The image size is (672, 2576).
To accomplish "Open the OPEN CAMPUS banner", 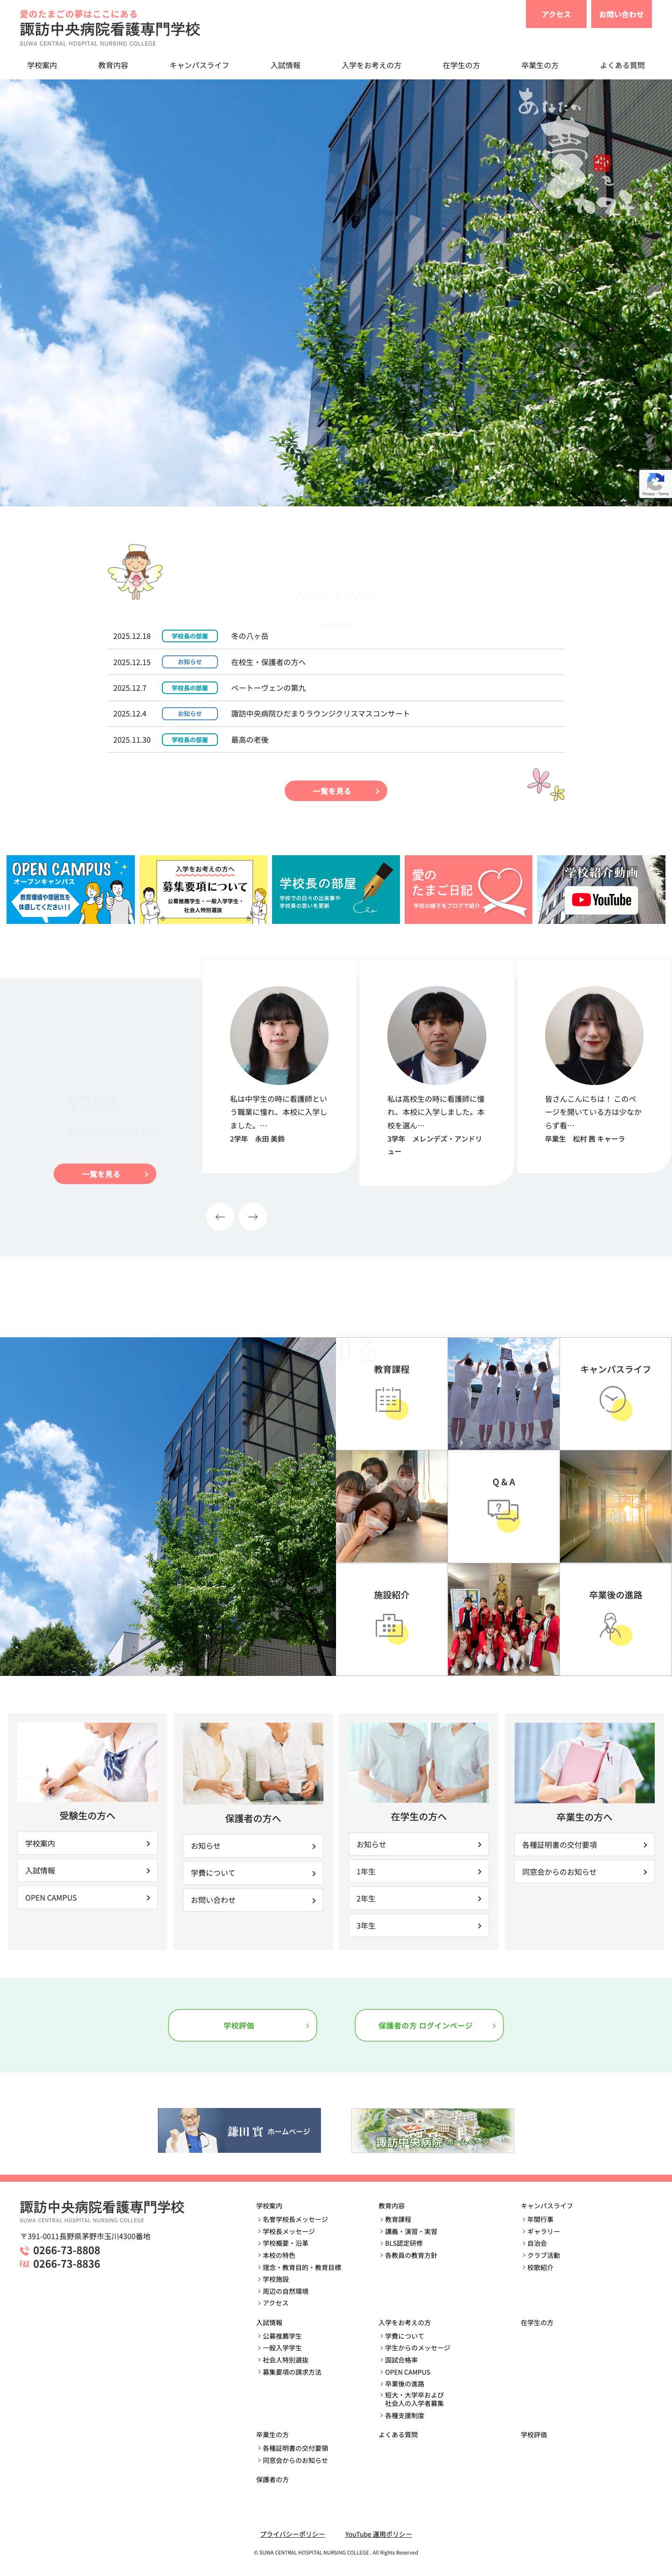I will (x=71, y=889).
